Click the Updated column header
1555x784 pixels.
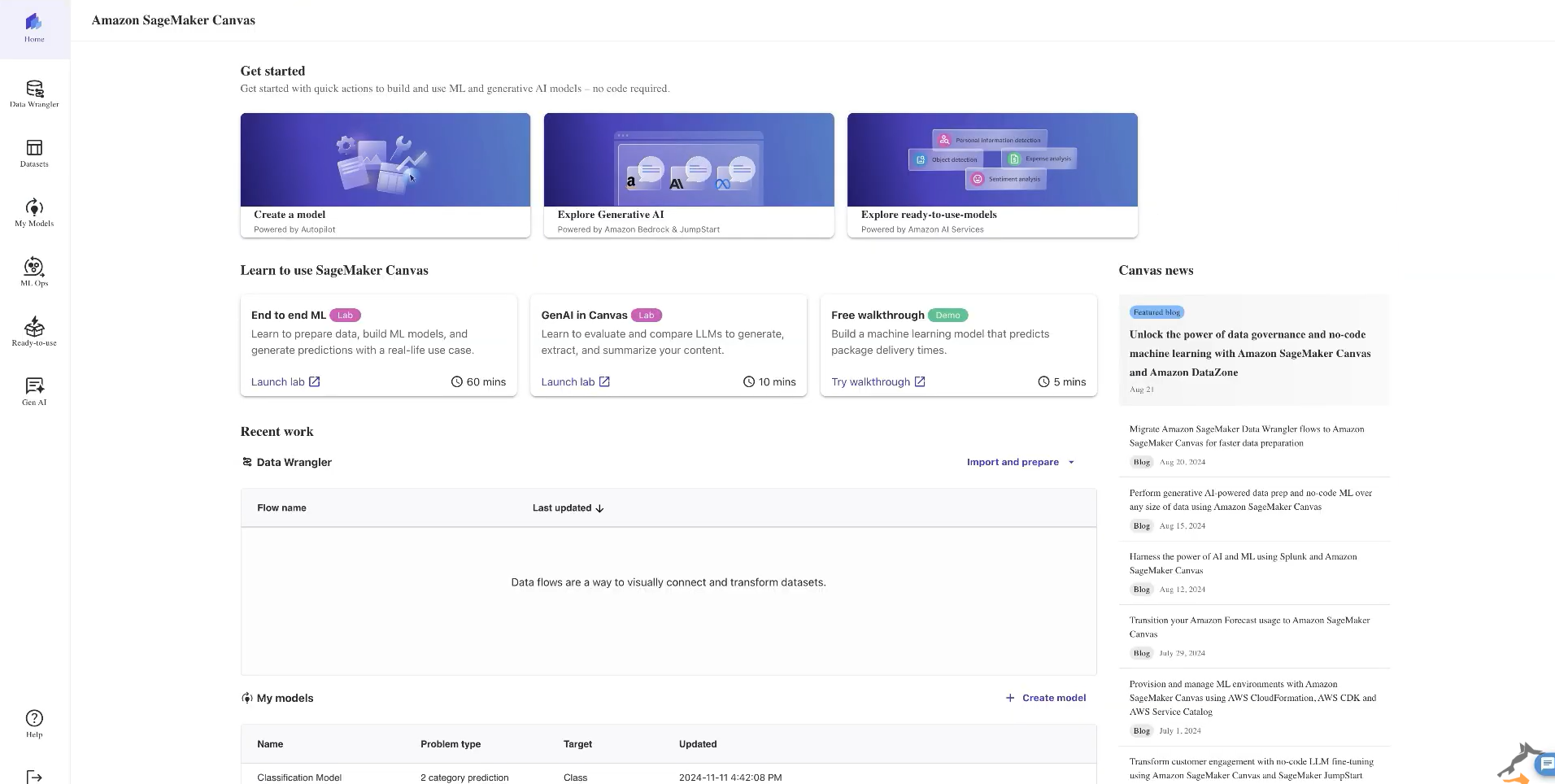click(x=698, y=744)
